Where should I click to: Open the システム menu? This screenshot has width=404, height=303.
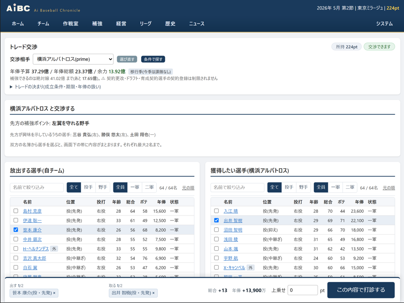(x=384, y=24)
